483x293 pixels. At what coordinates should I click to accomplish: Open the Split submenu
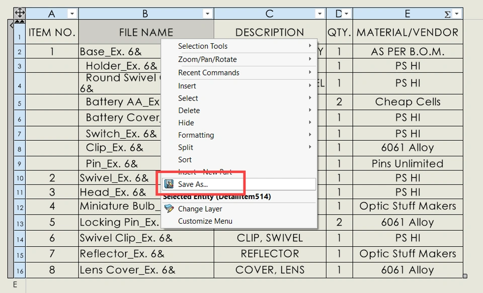tap(239, 147)
